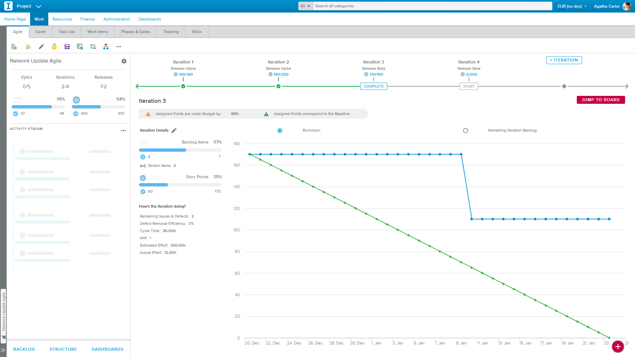Open the bottom DASHBOARDS link
The image size is (635, 357).
(107, 349)
